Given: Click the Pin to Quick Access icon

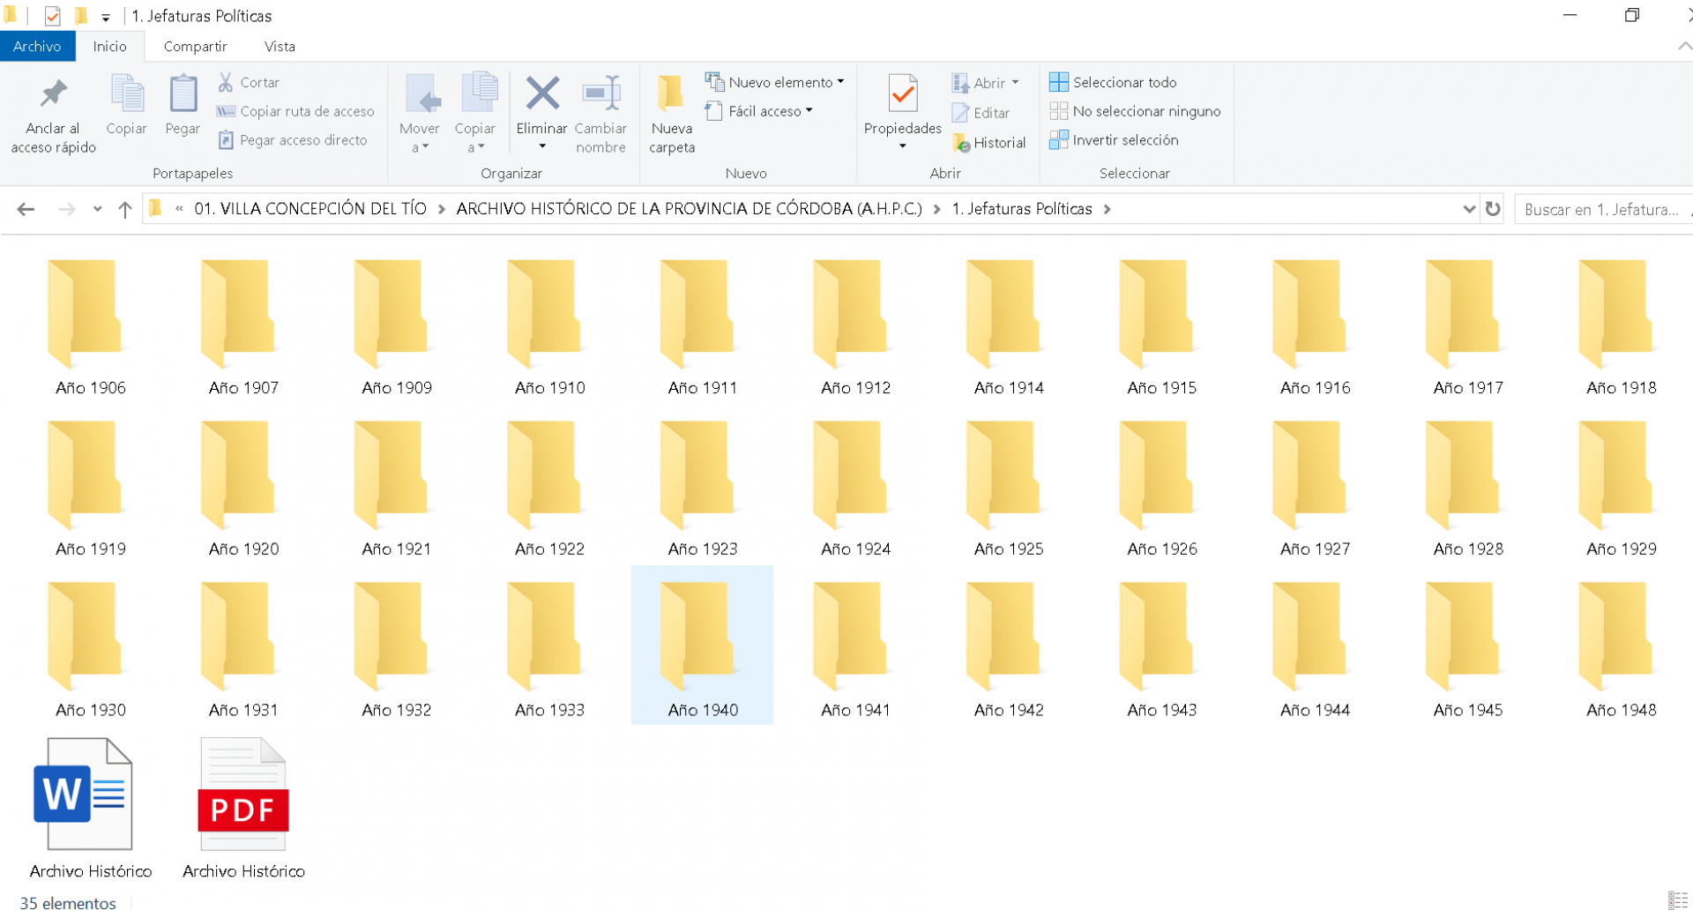Looking at the screenshot, I should (53, 94).
